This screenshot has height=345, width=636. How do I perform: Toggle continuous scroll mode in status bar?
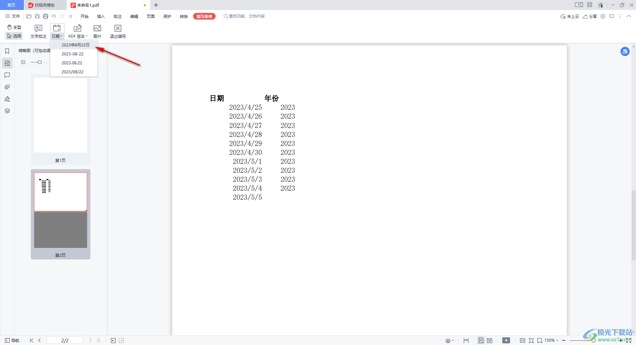pyautogui.click(x=466, y=340)
